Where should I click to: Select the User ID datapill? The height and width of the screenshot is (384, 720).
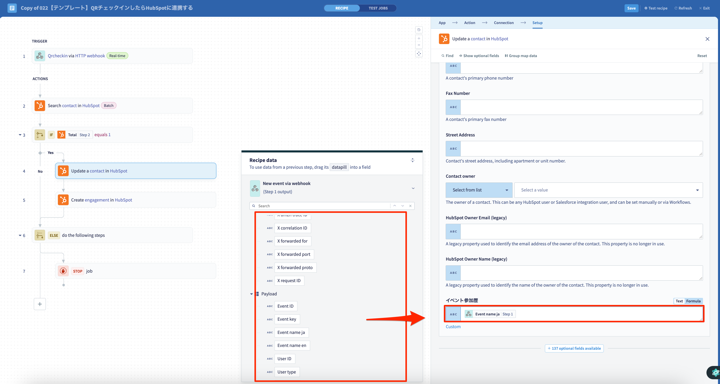pyautogui.click(x=284, y=358)
